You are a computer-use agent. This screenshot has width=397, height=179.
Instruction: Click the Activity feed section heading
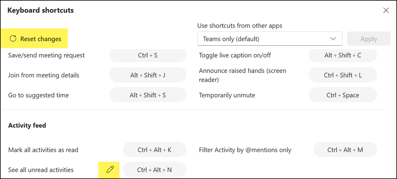click(x=27, y=125)
